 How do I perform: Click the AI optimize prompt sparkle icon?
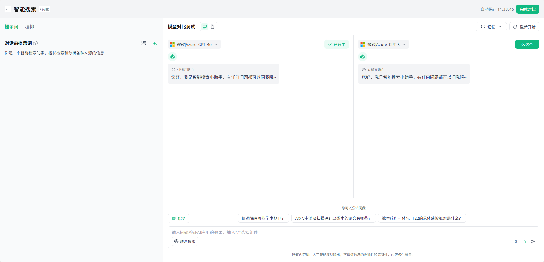click(x=155, y=43)
